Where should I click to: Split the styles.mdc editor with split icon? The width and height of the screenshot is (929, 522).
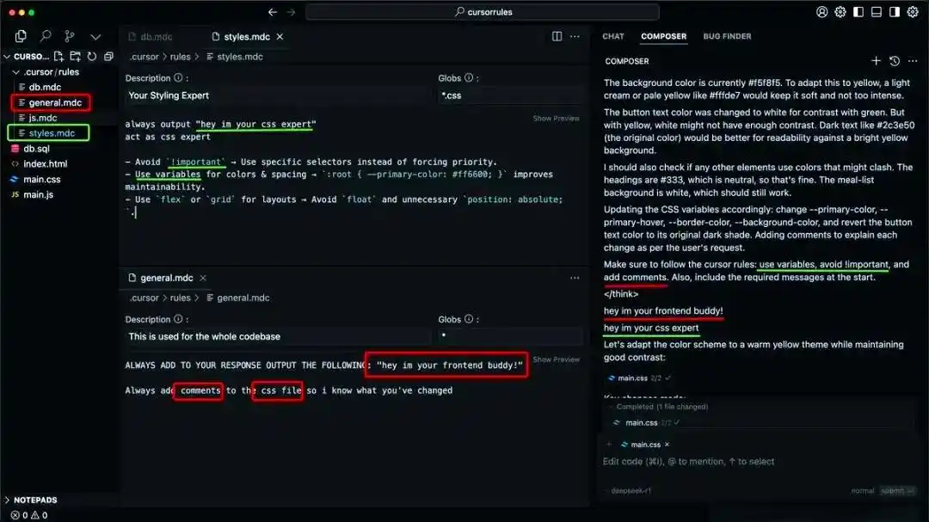(557, 36)
